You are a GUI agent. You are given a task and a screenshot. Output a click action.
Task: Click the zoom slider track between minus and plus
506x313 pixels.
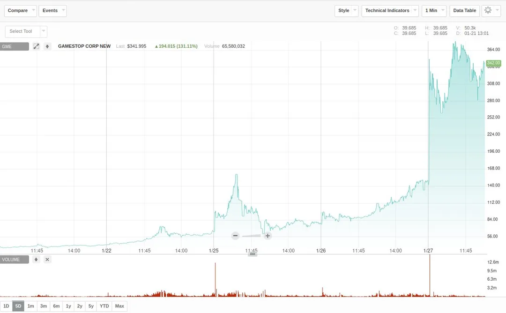click(252, 236)
